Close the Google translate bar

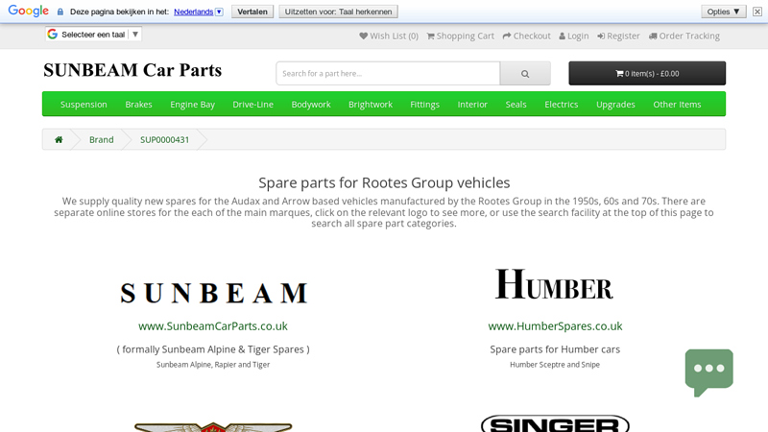click(757, 12)
